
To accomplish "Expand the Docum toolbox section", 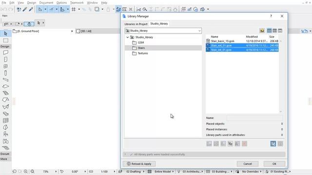I will coord(5,154).
